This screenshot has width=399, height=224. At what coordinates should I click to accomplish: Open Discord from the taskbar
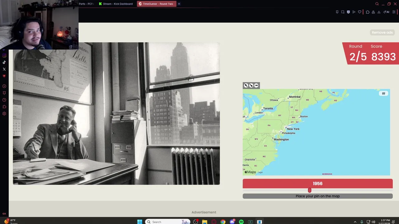tap(232, 222)
